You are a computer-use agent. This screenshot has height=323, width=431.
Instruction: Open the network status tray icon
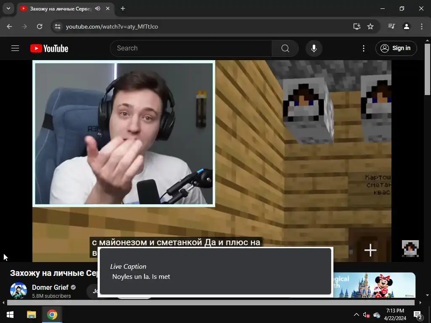pyautogui.click(x=377, y=315)
